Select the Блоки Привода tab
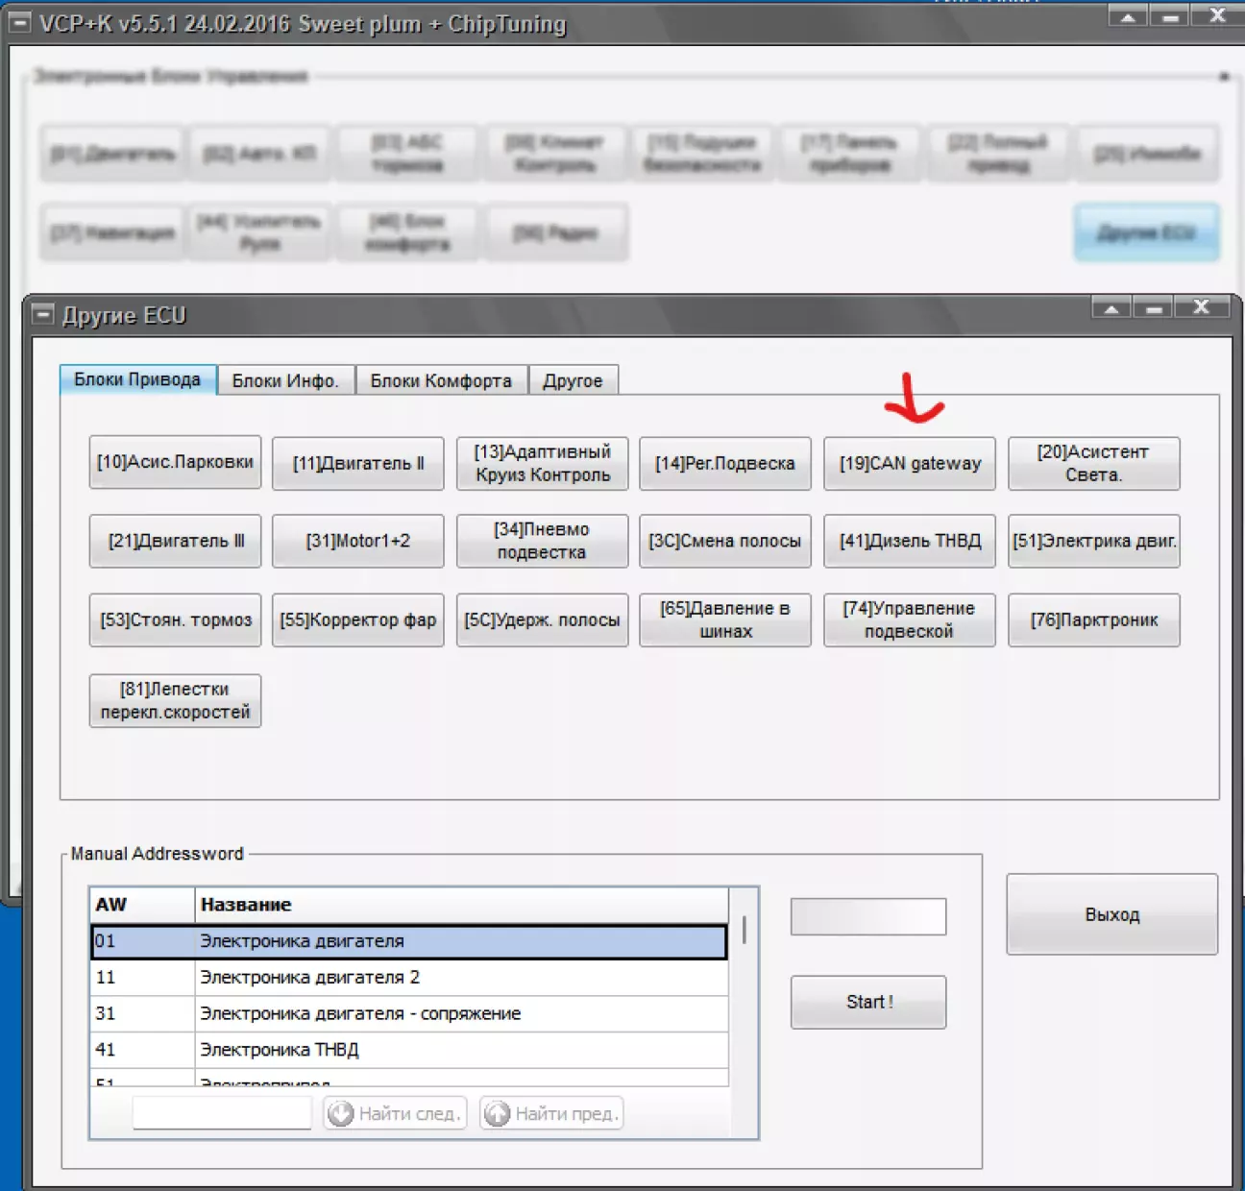The height and width of the screenshot is (1191, 1245). tap(137, 380)
